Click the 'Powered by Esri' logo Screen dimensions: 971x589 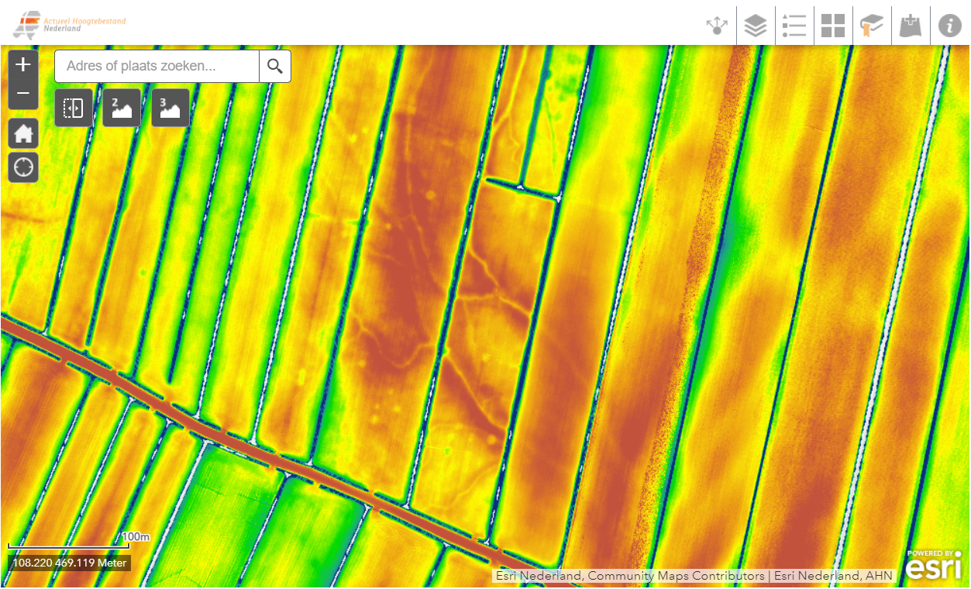934,565
